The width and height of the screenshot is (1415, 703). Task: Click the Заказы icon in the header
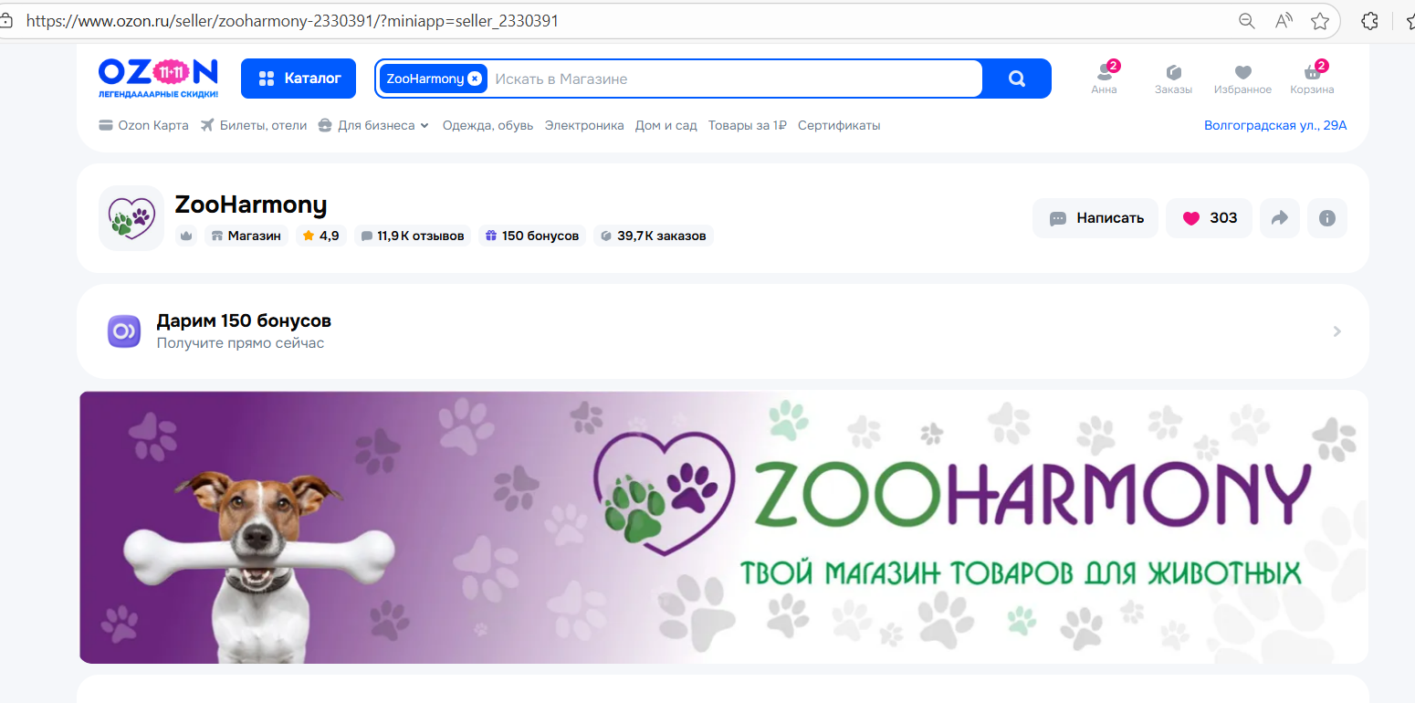1173,78
